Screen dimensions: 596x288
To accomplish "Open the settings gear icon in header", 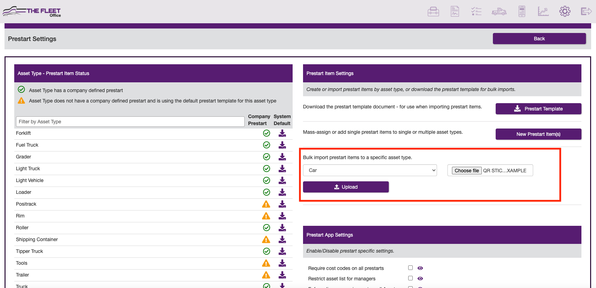I will pos(565,11).
